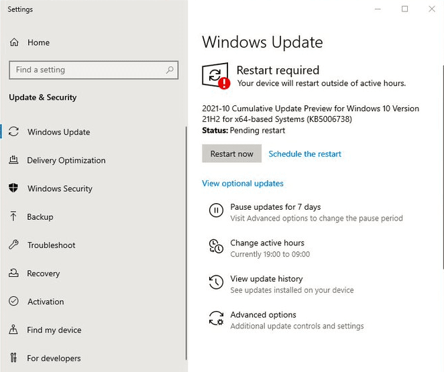
Task: Click the Status: Pending restart text
Action: 243,131
